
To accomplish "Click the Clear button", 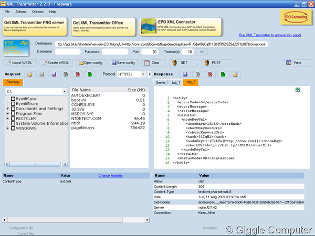I will coord(153,63).
